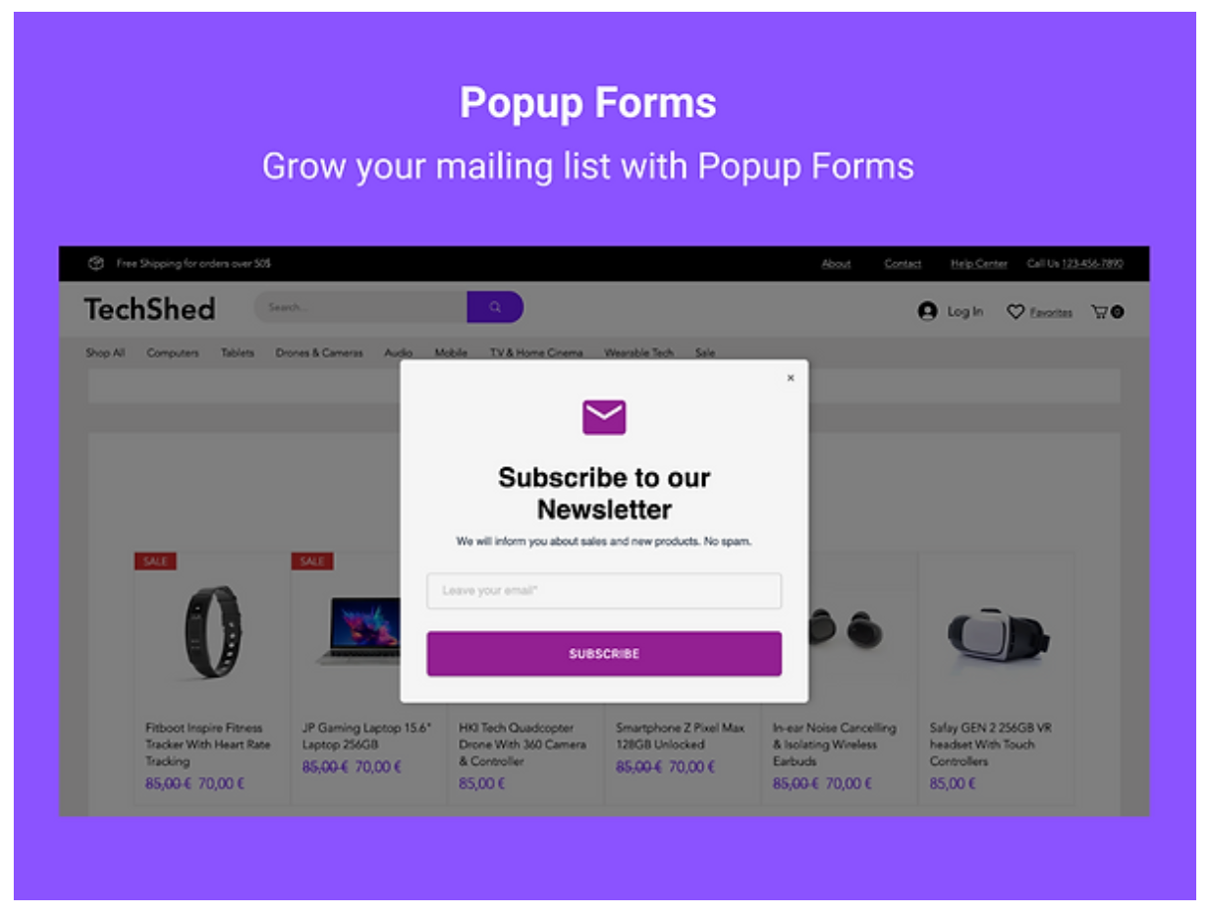
Task: Close the newsletter popup with the X
Action: pos(791,378)
